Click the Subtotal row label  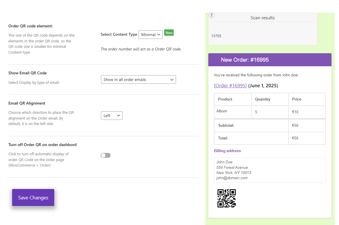(226, 125)
